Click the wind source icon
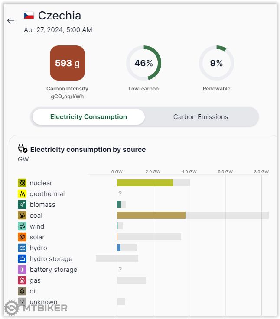Screen dimensions: 280x319 pyautogui.click(x=22, y=226)
